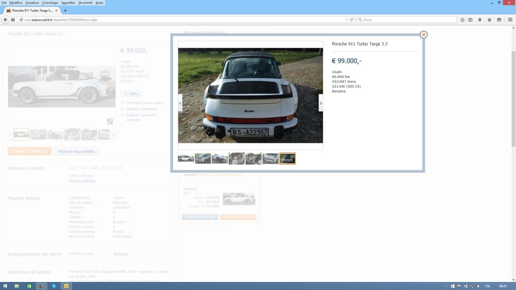Click the dimmed Segnala annuncio scorretto link
Image resolution: width=516 pixels, height=290 pixels.
[141, 117]
